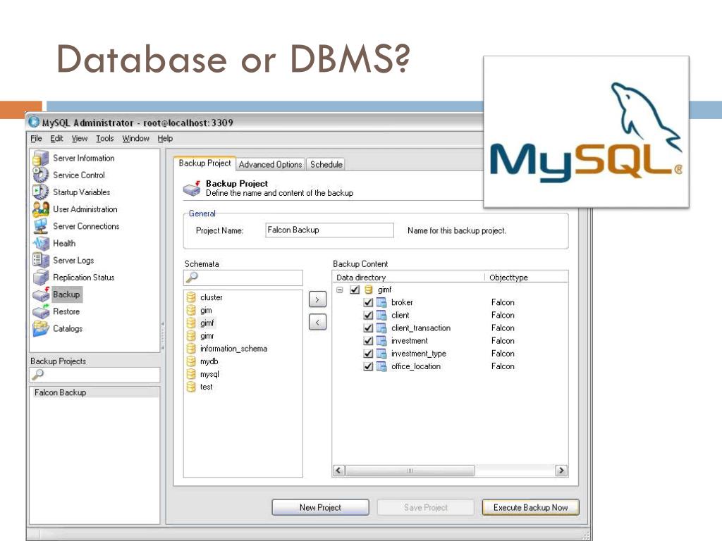722x541 pixels.
Task: Click the Schemata search magnifier icon
Action: point(192,277)
